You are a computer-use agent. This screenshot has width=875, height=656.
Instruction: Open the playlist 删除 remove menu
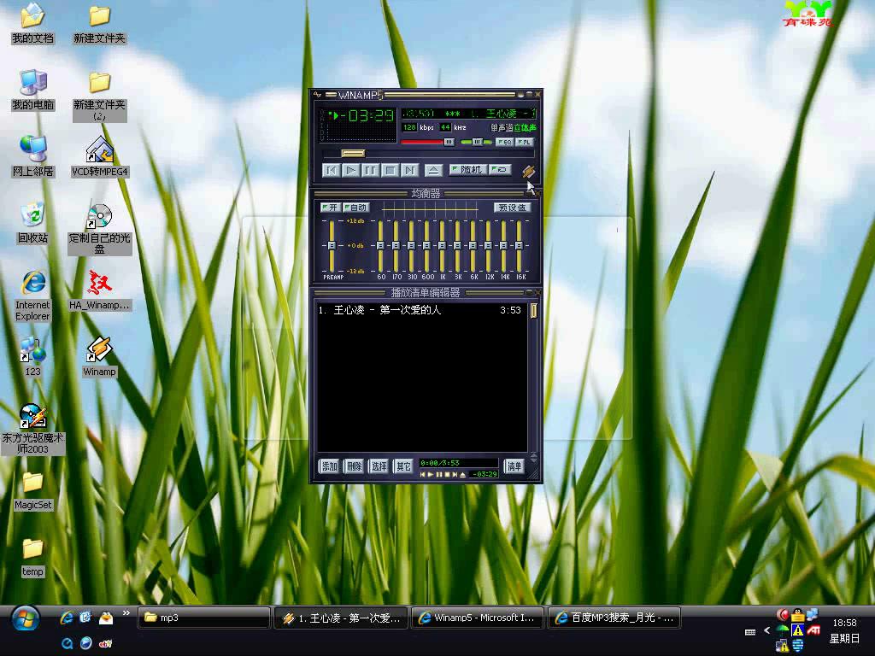(x=354, y=466)
